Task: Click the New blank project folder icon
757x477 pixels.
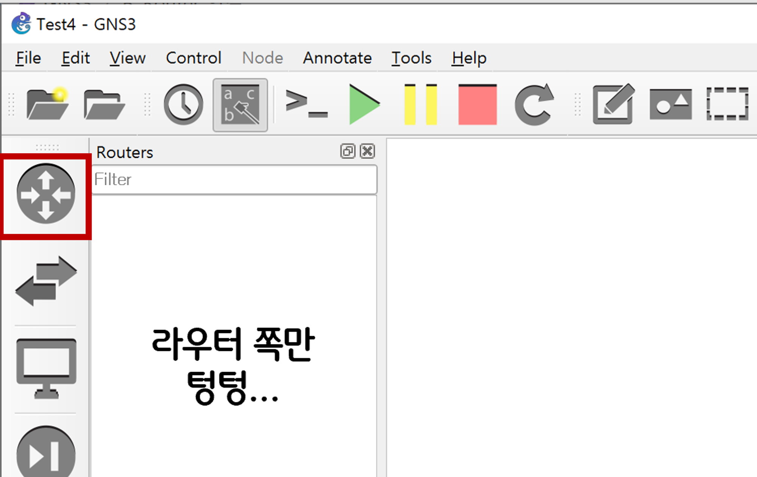Action: (47, 104)
